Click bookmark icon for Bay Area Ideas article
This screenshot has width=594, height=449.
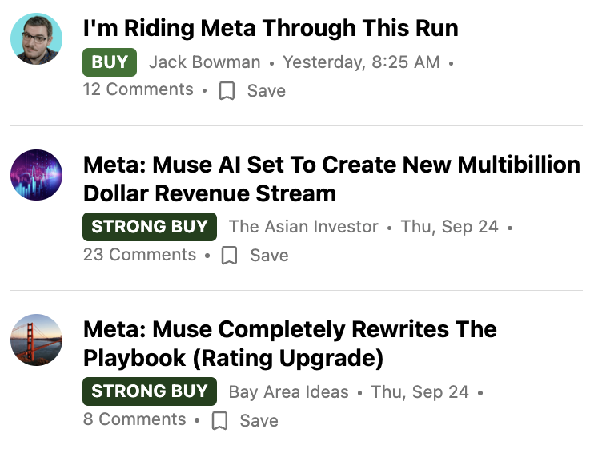tap(219, 421)
